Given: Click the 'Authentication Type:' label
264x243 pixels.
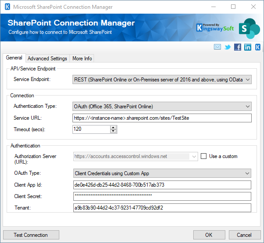Looking at the screenshot, I should coord(35,106).
